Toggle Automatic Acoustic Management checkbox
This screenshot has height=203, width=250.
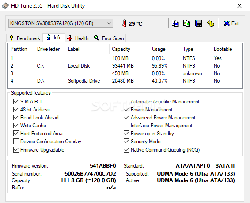pyautogui.click(x=126, y=102)
